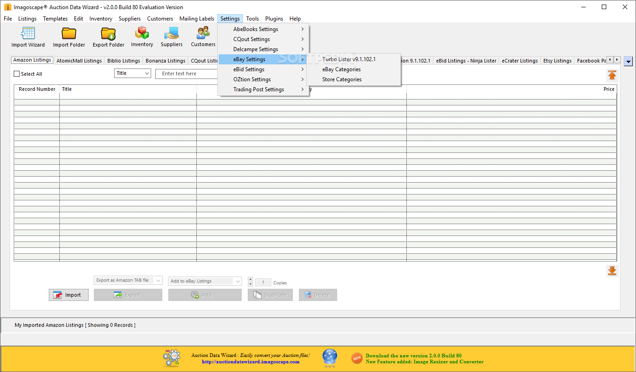Expand the OZtion Settings submenu
This screenshot has width=636, height=372.
pyautogui.click(x=264, y=79)
